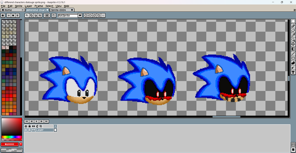Select the cel dot on frame 1
This screenshot has width=296, height=153.
pyautogui.click(x=55, y=130)
